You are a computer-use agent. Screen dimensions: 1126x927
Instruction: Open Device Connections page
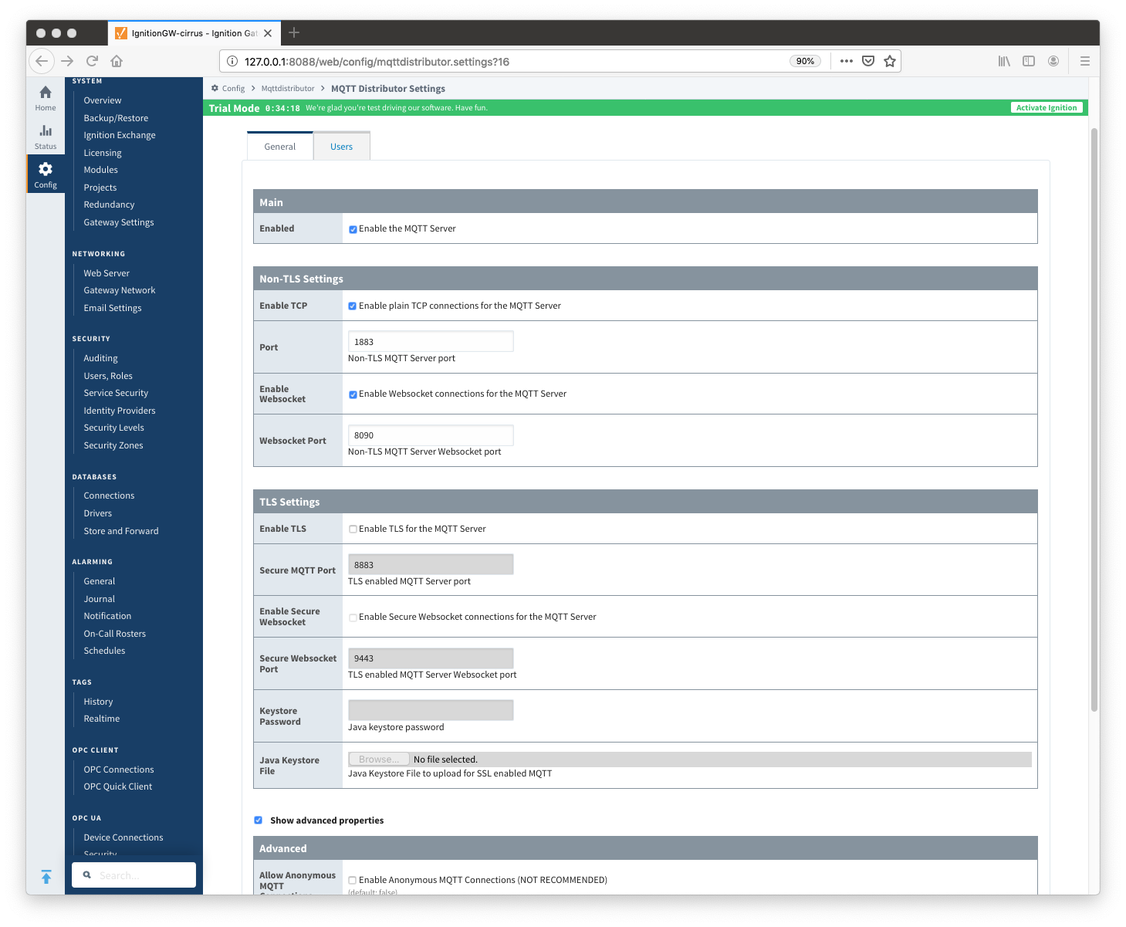(x=123, y=837)
